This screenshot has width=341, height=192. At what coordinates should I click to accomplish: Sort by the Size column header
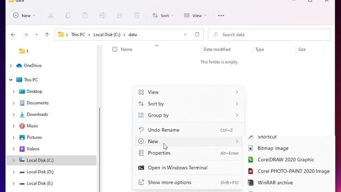[x=302, y=50]
